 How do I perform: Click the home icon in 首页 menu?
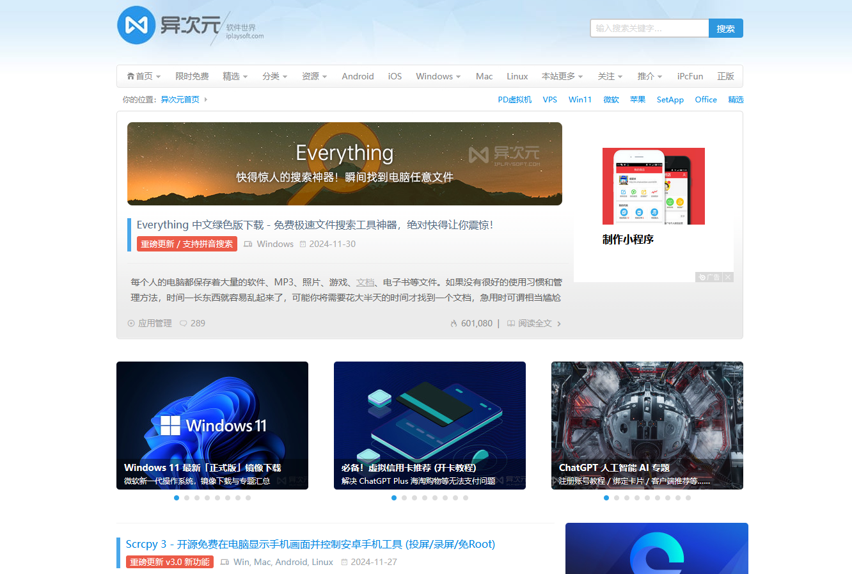(x=130, y=76)
